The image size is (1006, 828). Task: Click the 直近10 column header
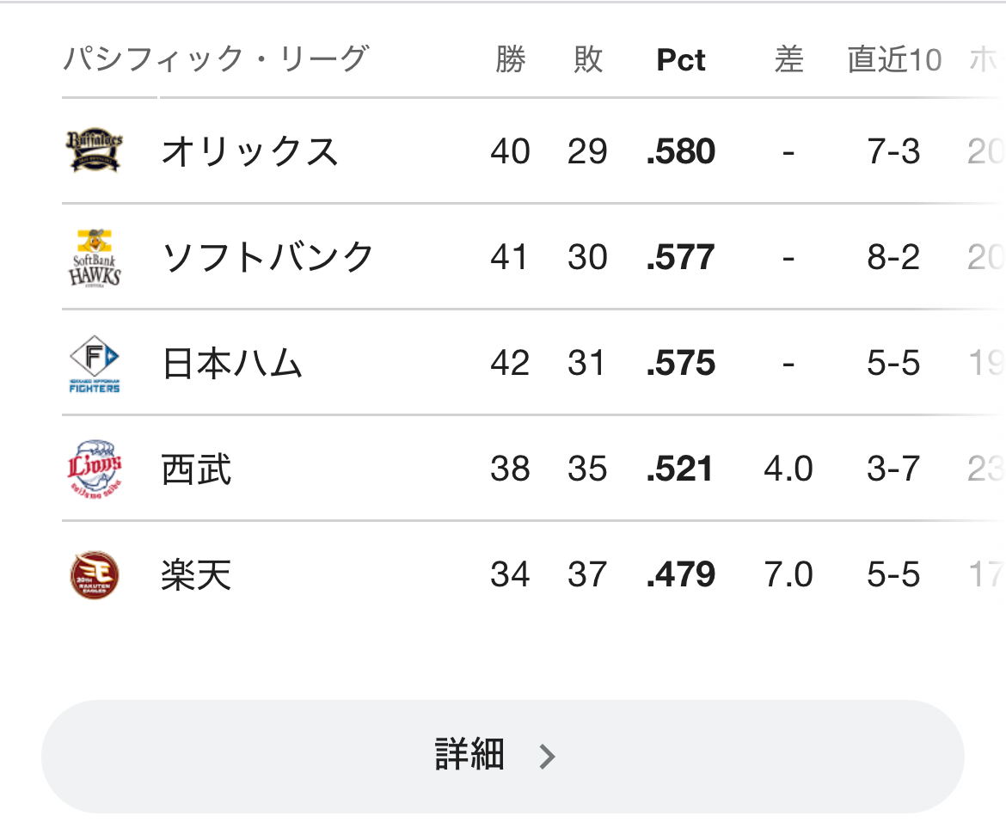pos(894,59)
